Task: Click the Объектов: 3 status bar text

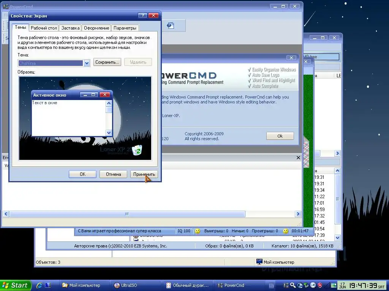Action: click(x=48, y=262)
